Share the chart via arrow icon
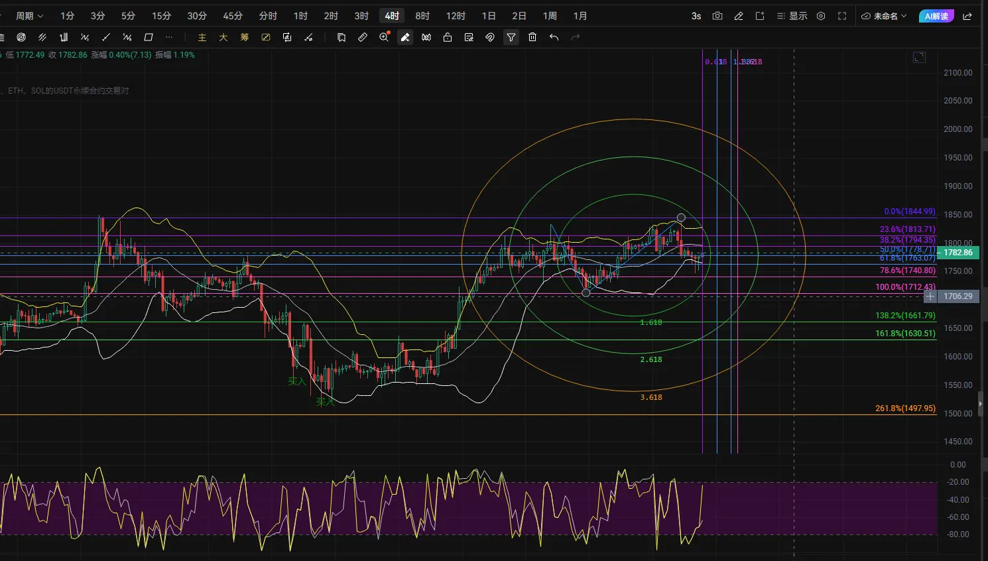 tap(967, 16)
